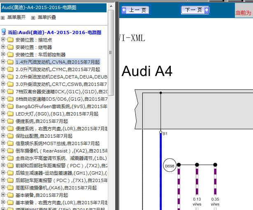The height and width of the screenshot is (210, 253).
Task: Click the folder icon of 全自动水平高度调节系统
Action: tap(10, 158)
